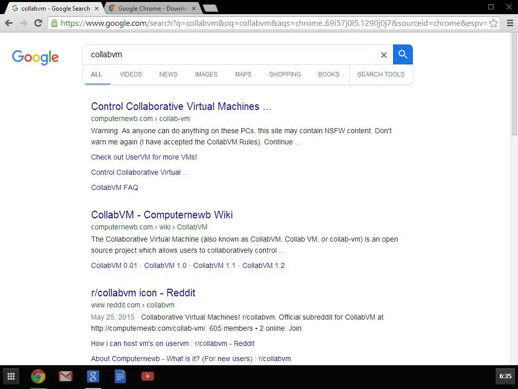
Task: Switch to SHOPPING results
Action: point(285,74)
